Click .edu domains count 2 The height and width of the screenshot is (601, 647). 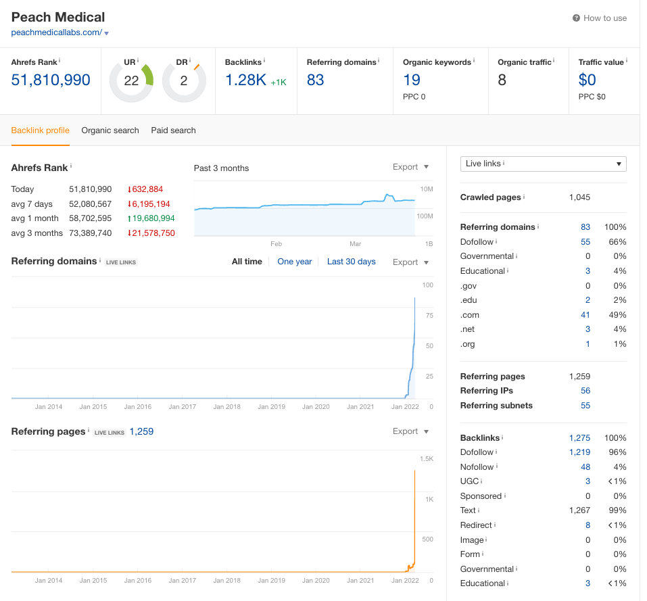click(588, 300)
